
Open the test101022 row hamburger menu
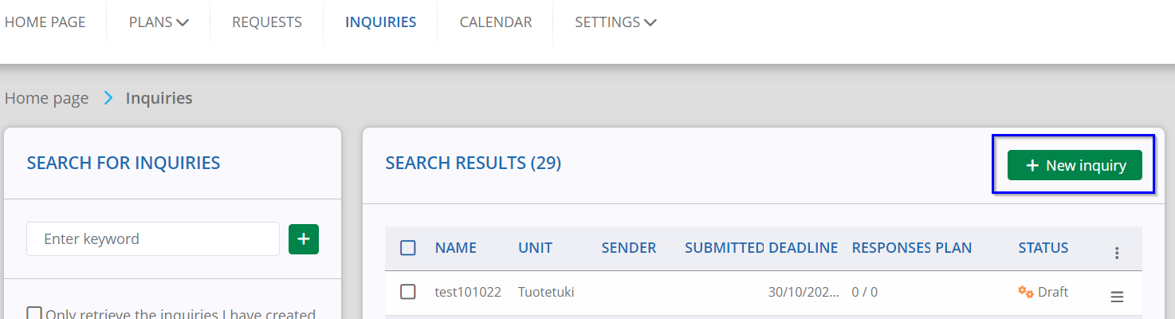(x=1117, y=297)
